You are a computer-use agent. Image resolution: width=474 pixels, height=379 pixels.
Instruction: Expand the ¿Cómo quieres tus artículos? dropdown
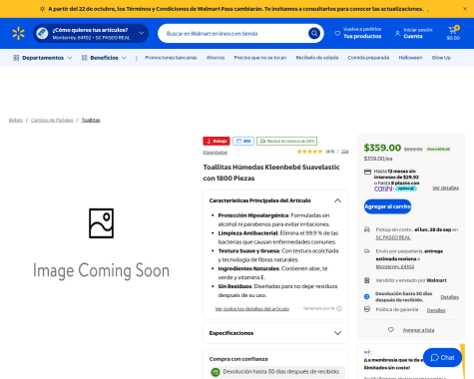coord(142,33)
